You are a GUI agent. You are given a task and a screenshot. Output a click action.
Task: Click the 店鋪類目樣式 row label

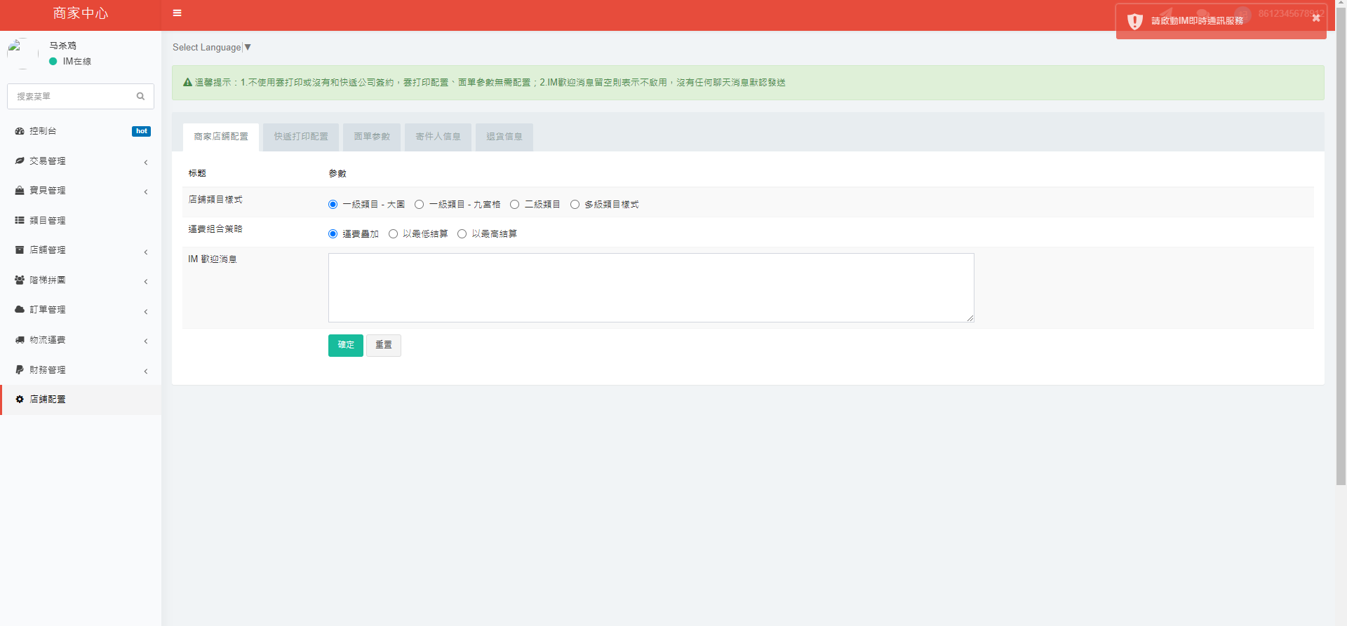(x=215, y=200)
